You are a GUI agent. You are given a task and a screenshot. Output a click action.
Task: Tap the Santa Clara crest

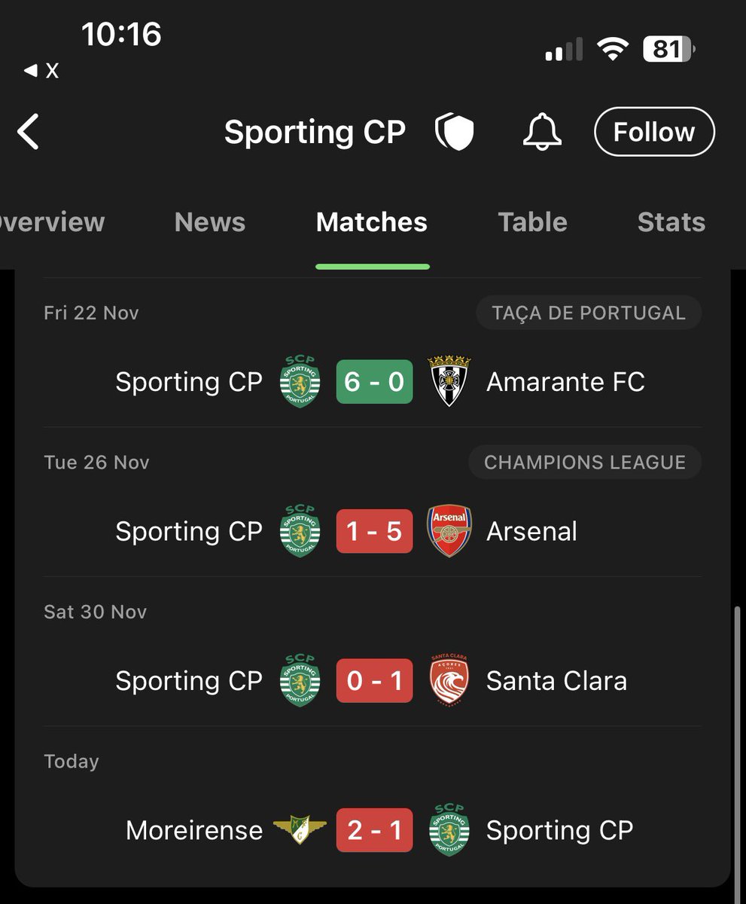tap(449, 680)
